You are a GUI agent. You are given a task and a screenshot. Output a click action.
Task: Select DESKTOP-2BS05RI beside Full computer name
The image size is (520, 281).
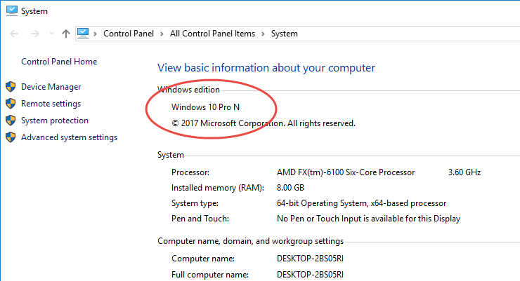(x=310, y=275)
